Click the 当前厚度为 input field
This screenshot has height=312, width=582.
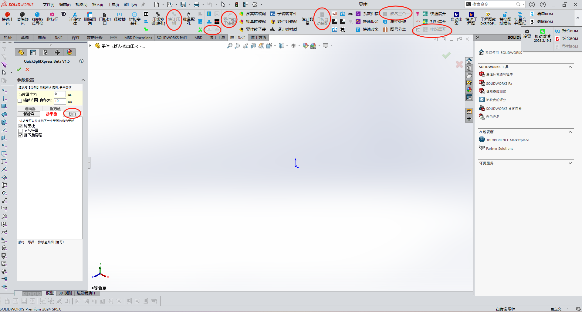point(59,94)
